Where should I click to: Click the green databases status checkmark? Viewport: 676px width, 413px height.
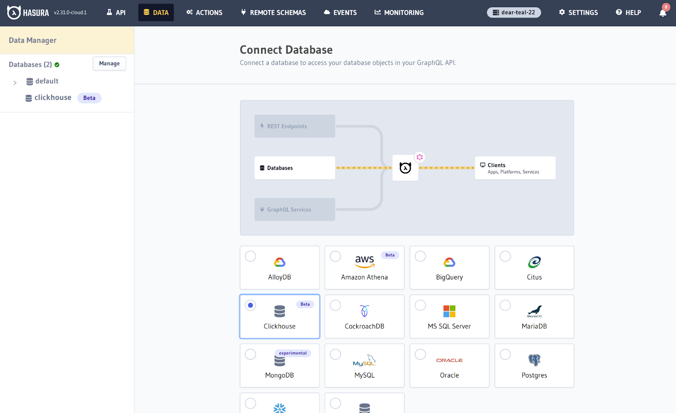coord(57,65)
